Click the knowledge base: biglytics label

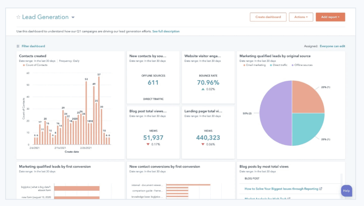(x=148, y=197)
